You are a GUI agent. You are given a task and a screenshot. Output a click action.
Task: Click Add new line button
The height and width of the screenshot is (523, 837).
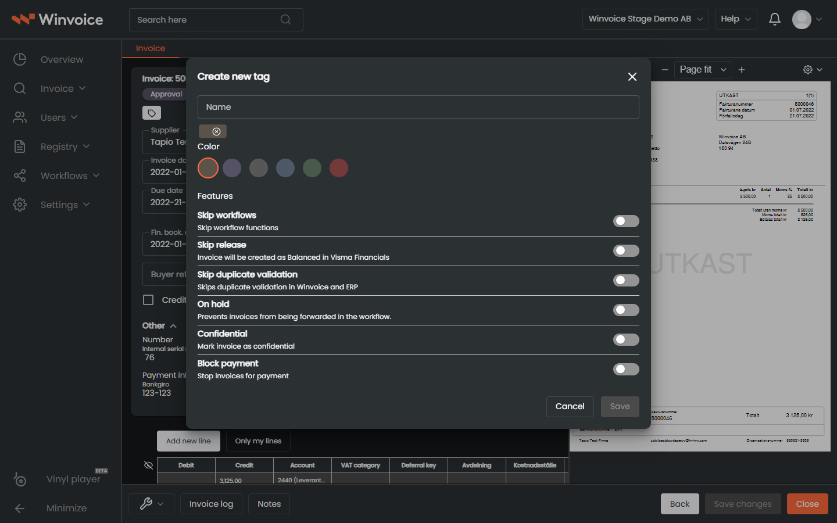coord(188,441)
